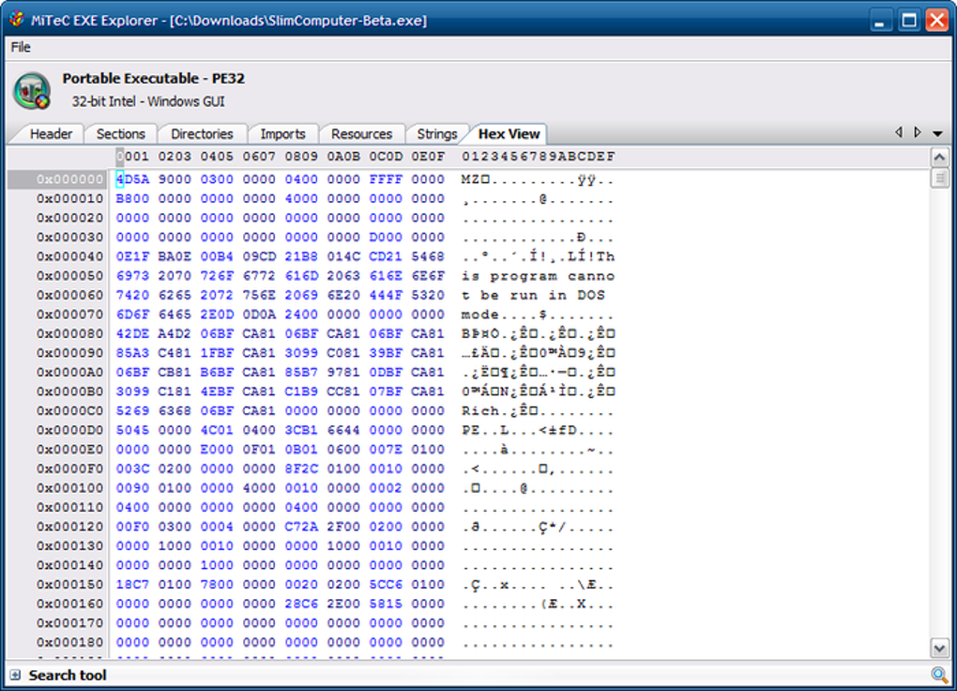Click the executable file icon

[x=32, y=90]
